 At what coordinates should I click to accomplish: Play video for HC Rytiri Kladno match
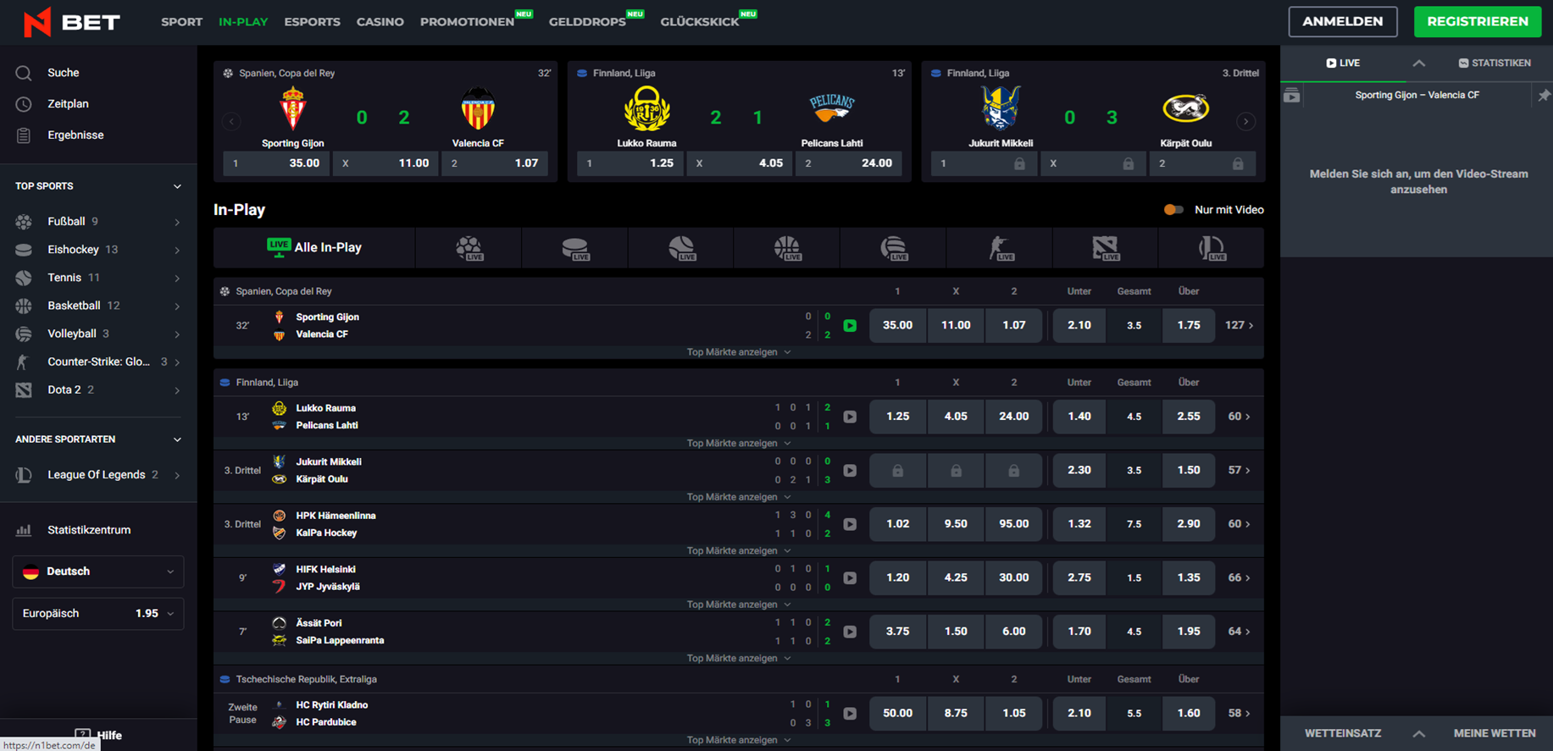pos(850,714)
